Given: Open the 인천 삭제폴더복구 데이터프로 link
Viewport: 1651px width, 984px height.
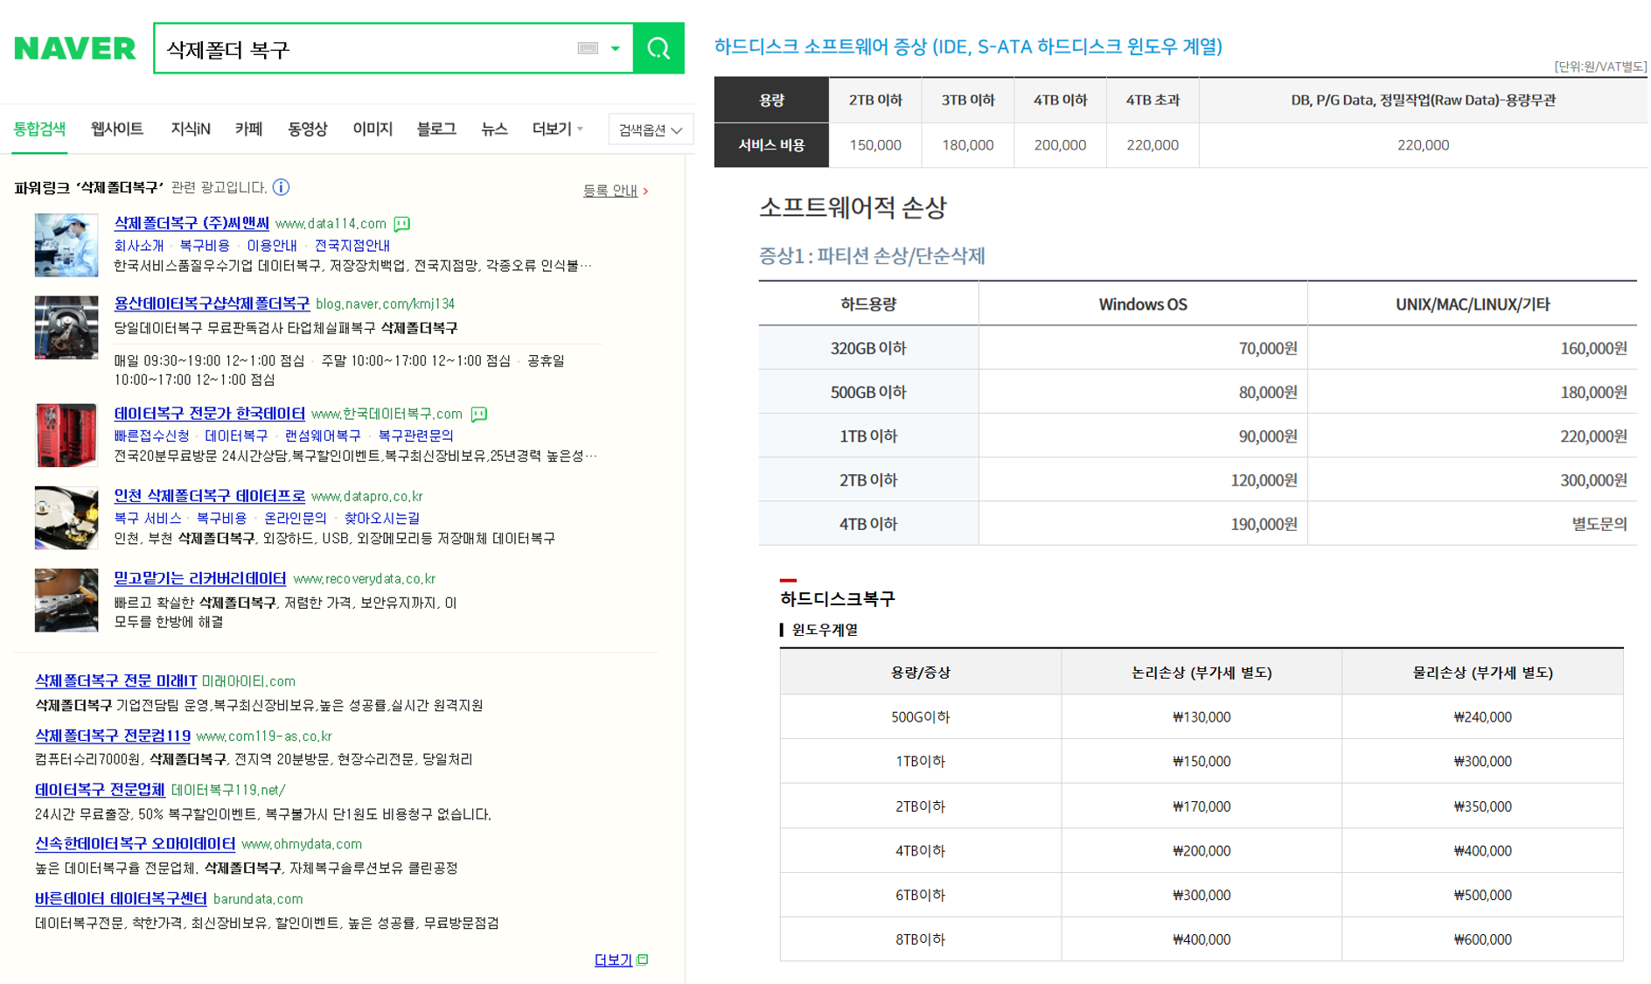Looking at the screenshot, I should pyautogui.click(x=209, y=496).
